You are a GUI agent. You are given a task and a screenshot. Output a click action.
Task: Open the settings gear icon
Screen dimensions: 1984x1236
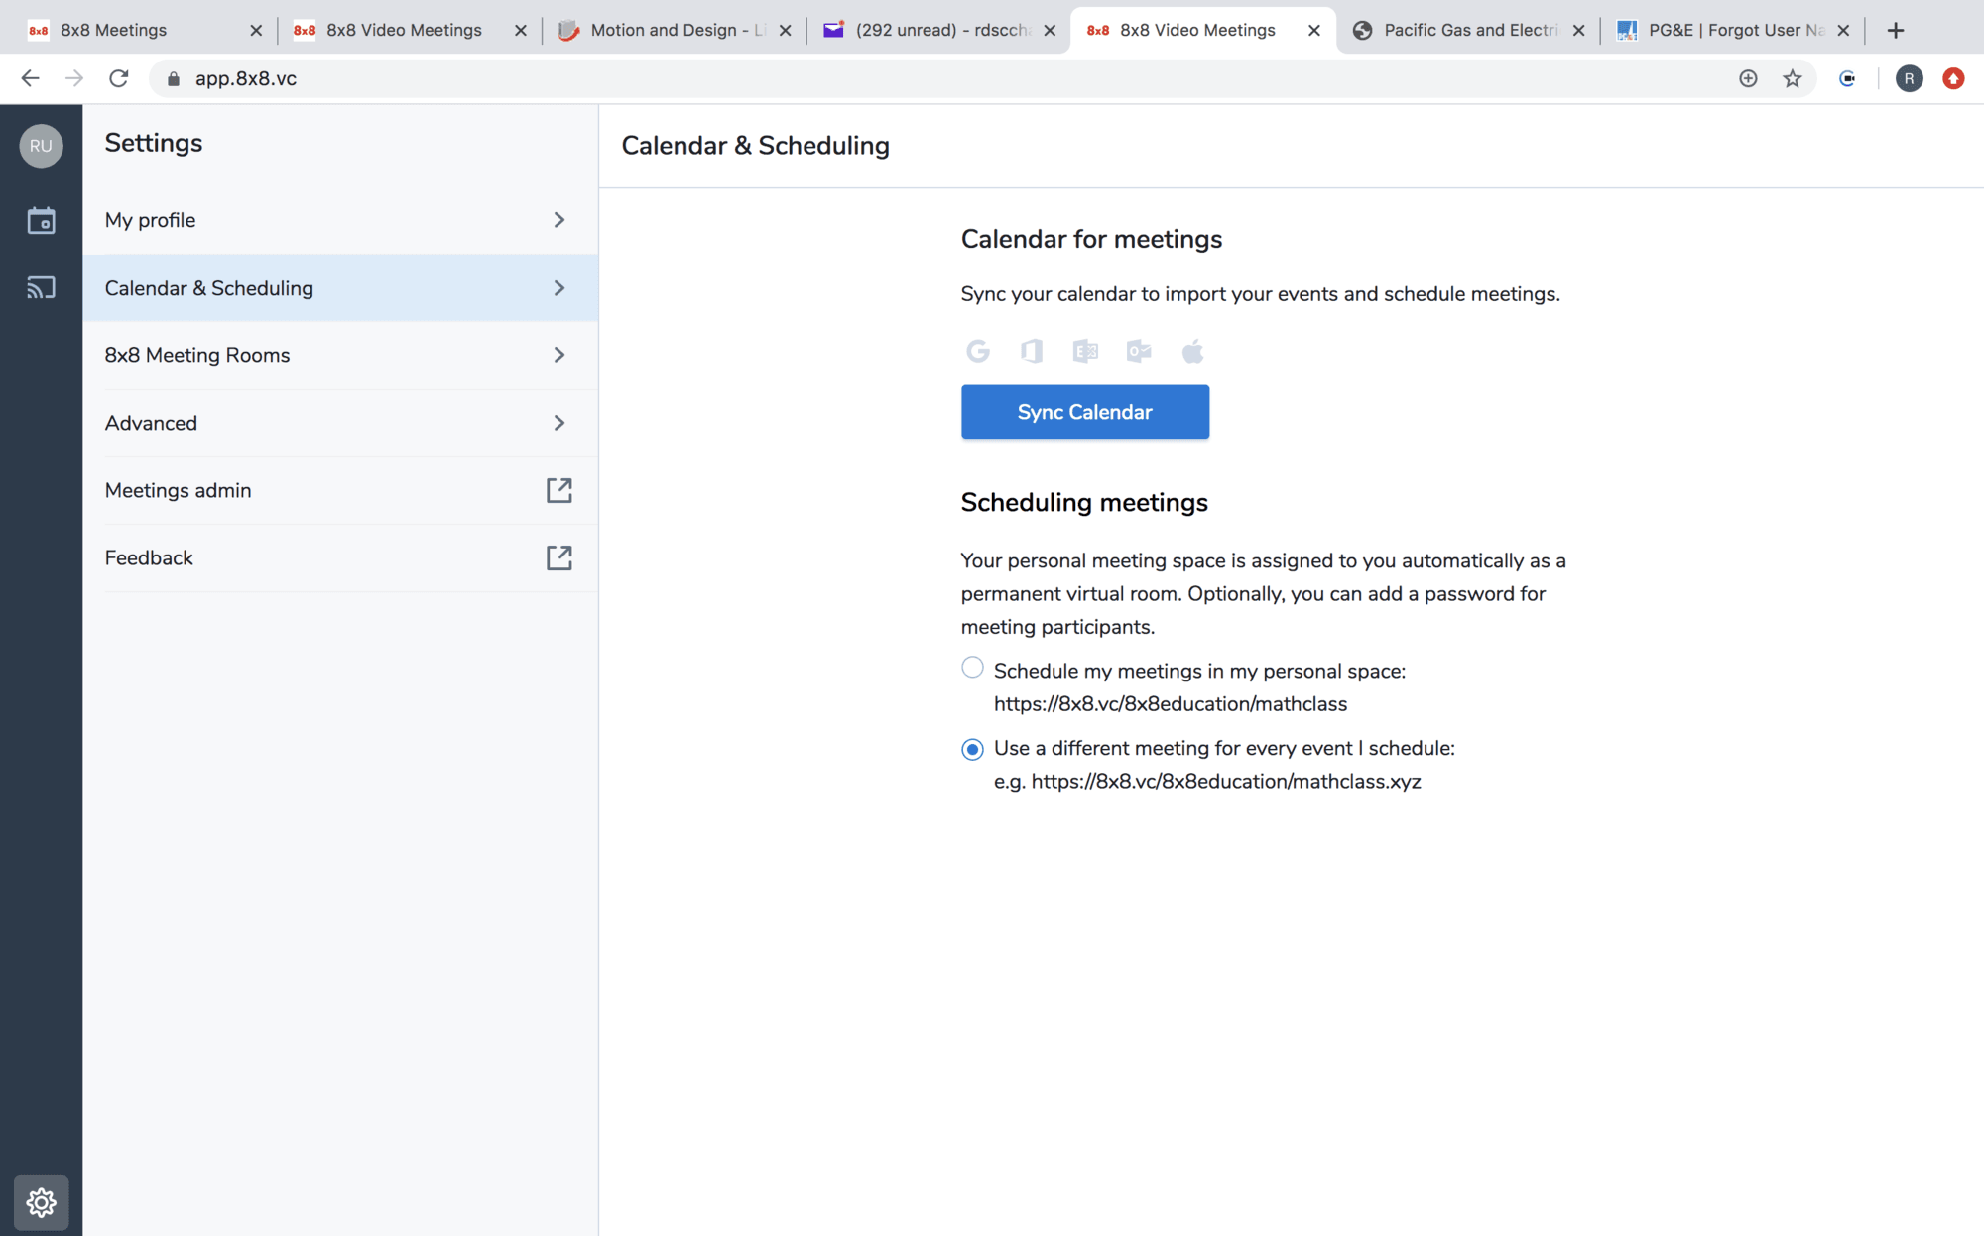pos(41,1202)
